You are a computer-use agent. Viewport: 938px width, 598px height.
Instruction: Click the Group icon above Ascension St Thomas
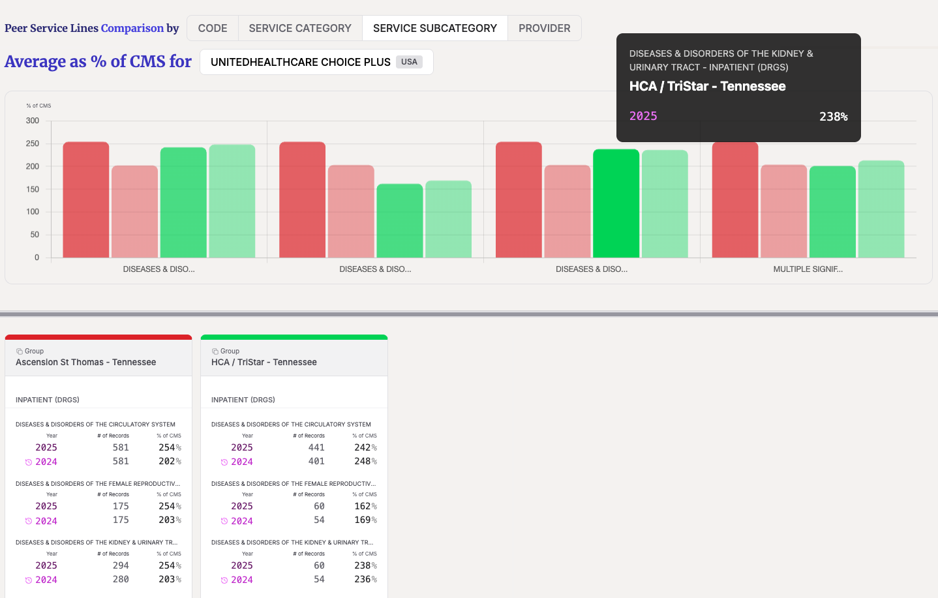pyautogui.click(x=20, y=351)
